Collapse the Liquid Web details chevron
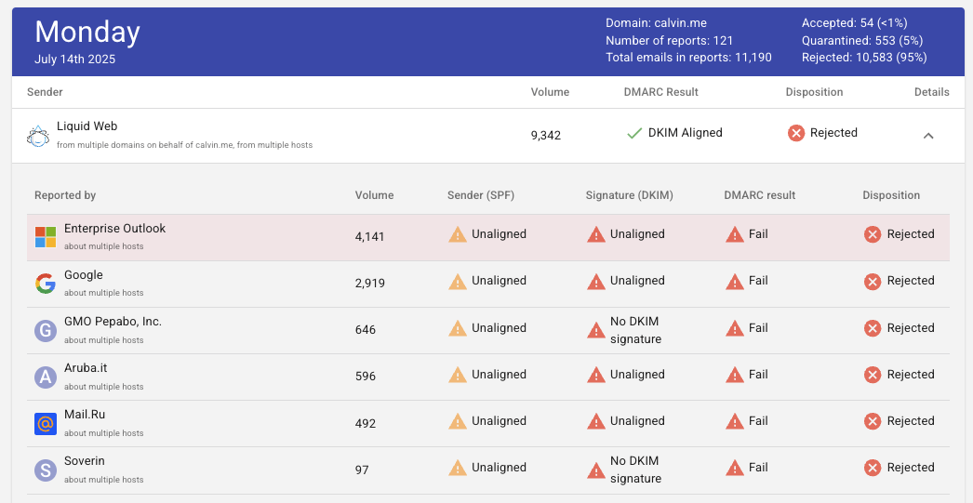Viewport: 973px width, 503px height. [928, 136]
